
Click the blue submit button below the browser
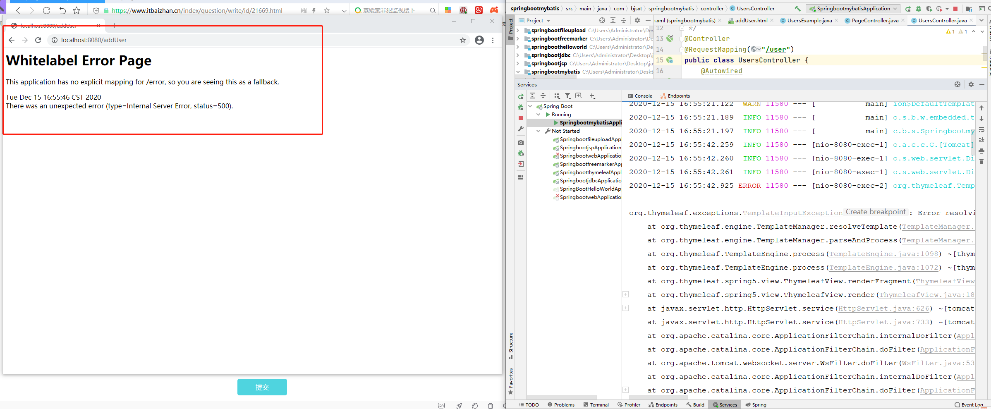click(262, 387)
